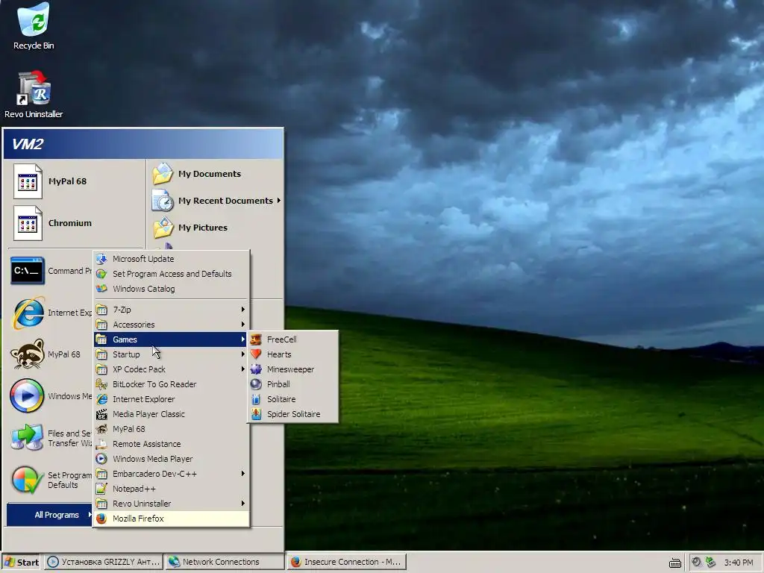Launch Pinball from Games submenu
764x573 pixels.
click(x=292, y=384)
